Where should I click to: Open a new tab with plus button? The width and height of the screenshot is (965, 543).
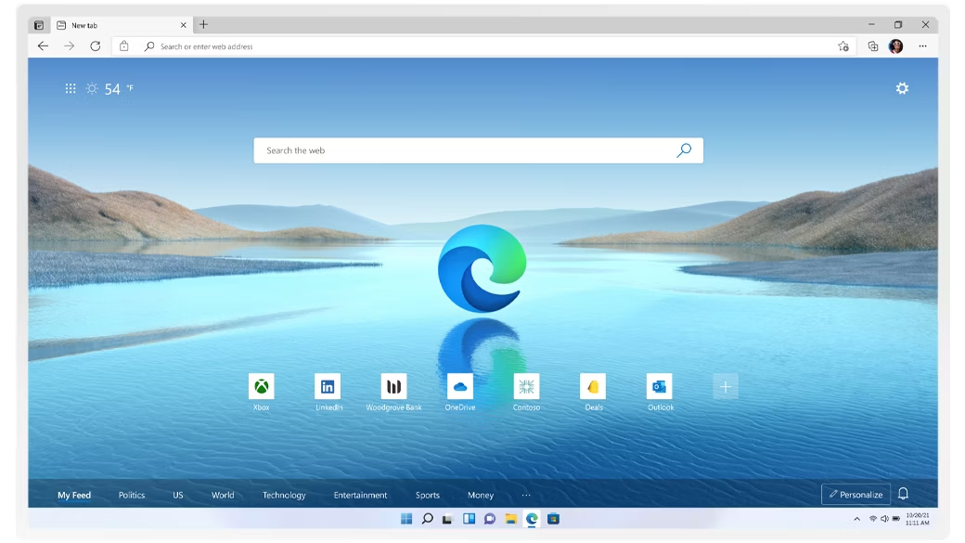203,25
